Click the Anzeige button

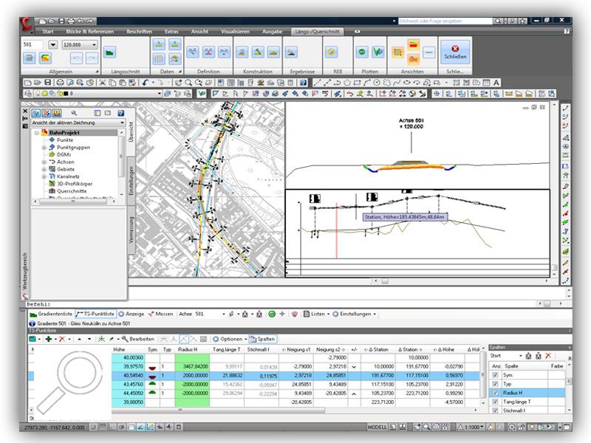point(131,314)
